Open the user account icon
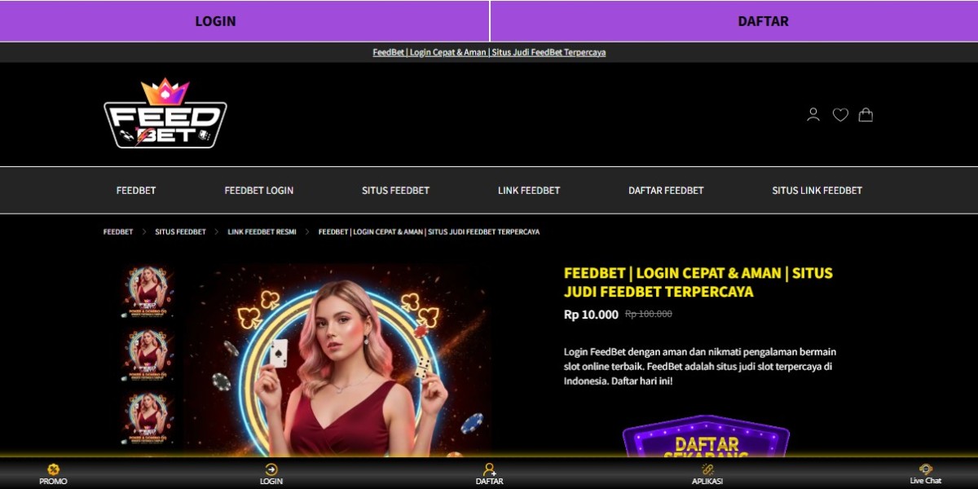Screen dimensions: 978x489 point(813,115)
